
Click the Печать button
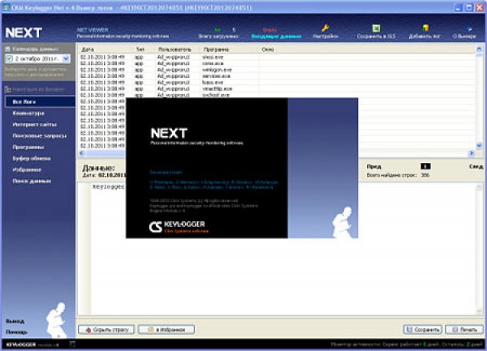(x=464, y=330)
